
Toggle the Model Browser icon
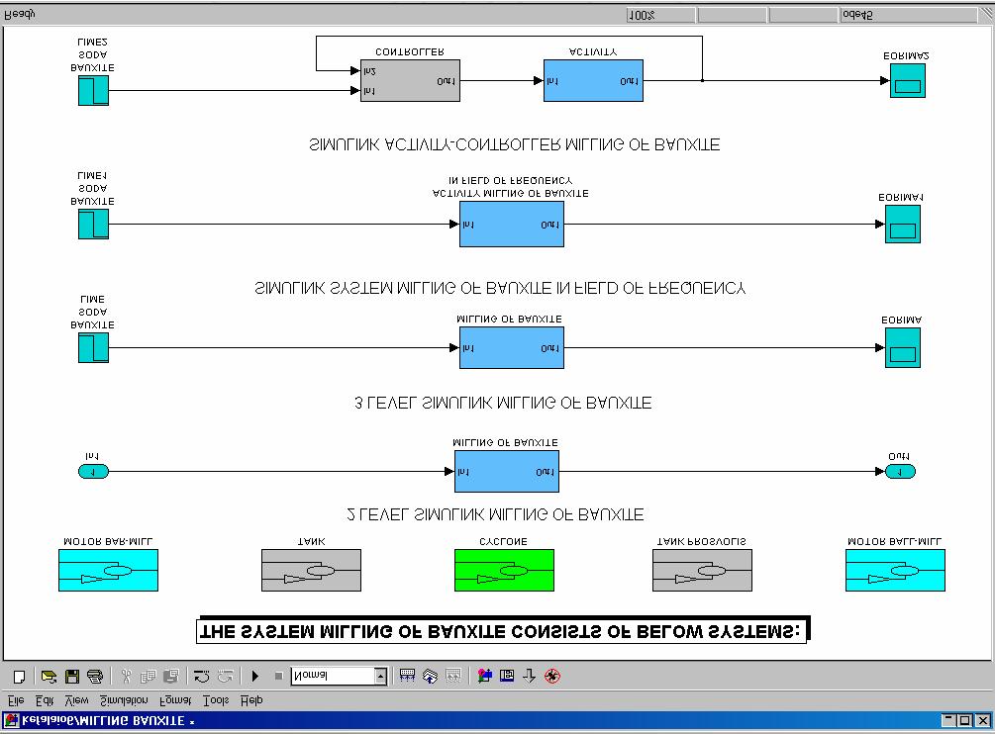[x=506, y=677]
